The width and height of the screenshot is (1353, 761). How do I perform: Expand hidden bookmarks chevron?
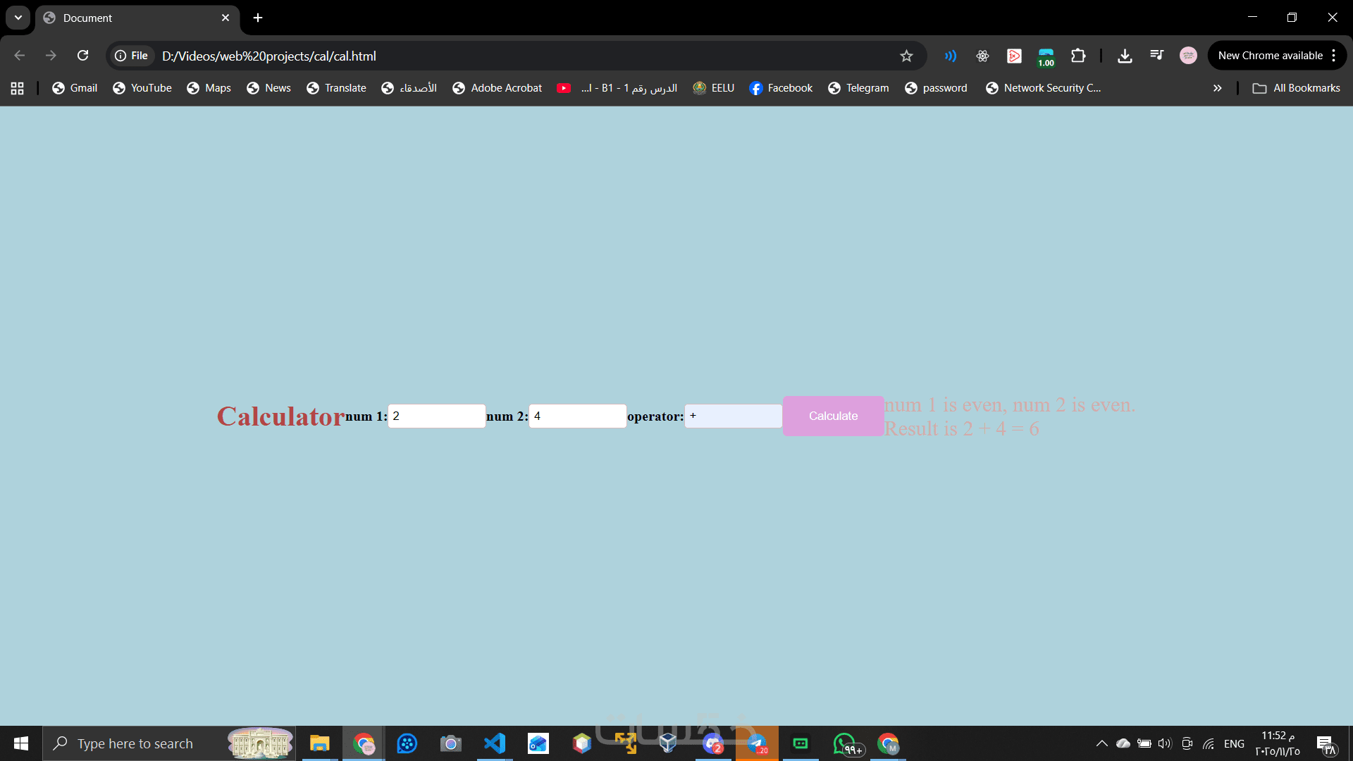pos(1217,88)
